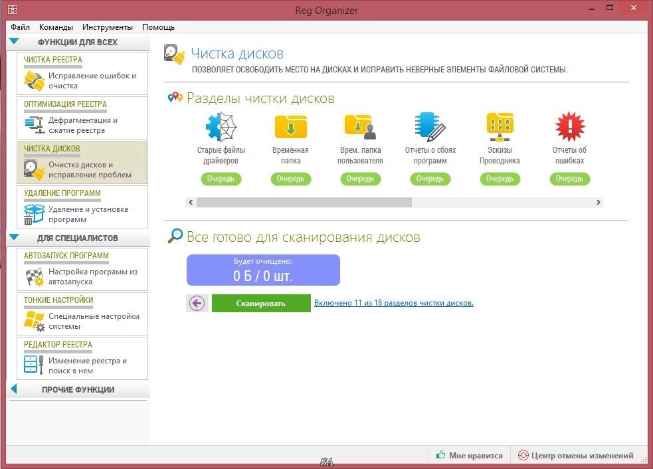Click Эскизы Проводника label

click(500, 155)
